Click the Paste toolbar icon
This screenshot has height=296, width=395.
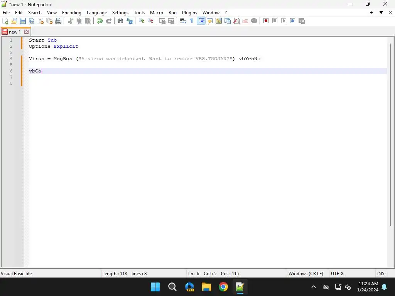click(x=88, y=21)
